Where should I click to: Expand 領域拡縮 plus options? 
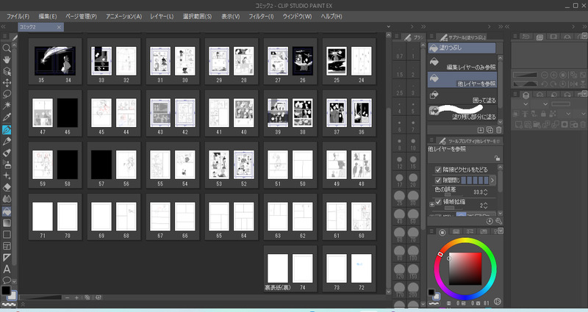[431, 205]
